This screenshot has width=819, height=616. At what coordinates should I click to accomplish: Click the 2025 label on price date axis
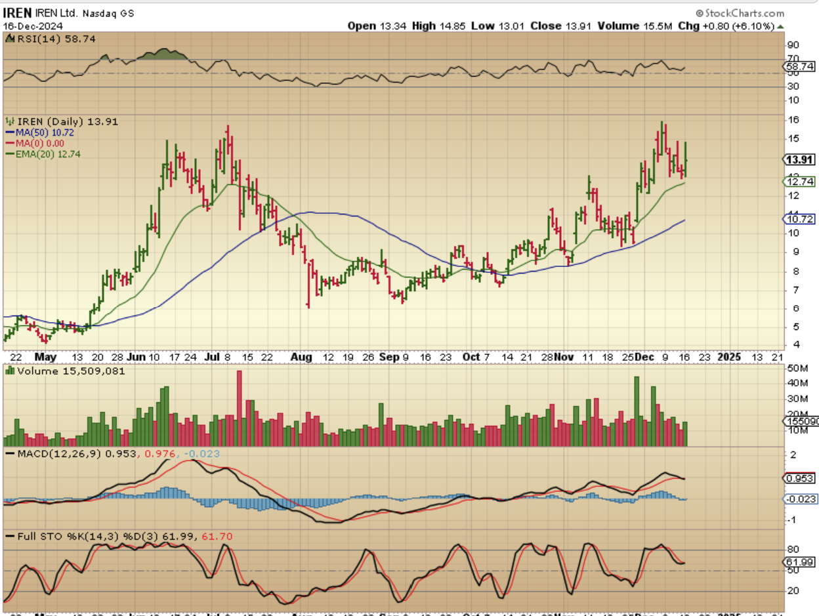[x=728, y=357]
